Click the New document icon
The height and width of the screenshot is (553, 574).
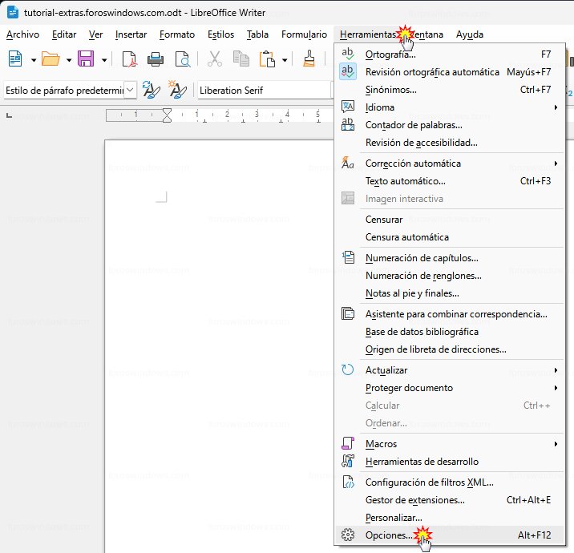click(15, 59)
